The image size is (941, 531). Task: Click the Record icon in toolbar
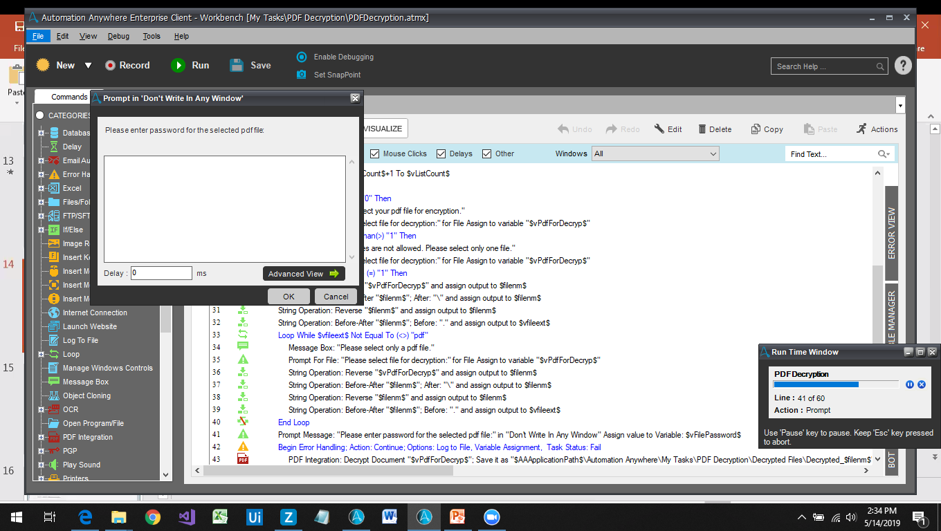click(110, 65)
